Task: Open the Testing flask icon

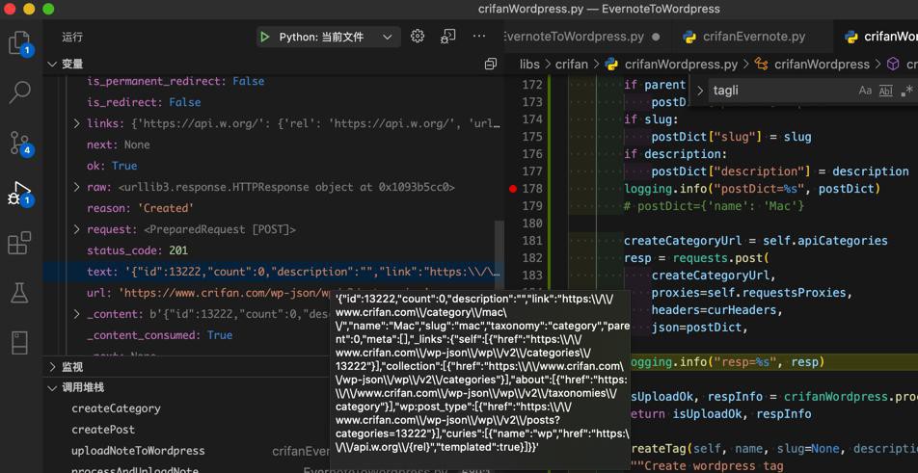Action: coord(20,292)
